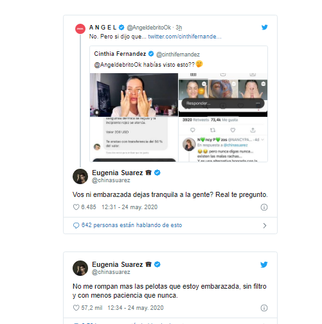This screenshot has width=322, height=324.
Task: Click ANGEL's red profile avatar
Action: pos(80,29)
